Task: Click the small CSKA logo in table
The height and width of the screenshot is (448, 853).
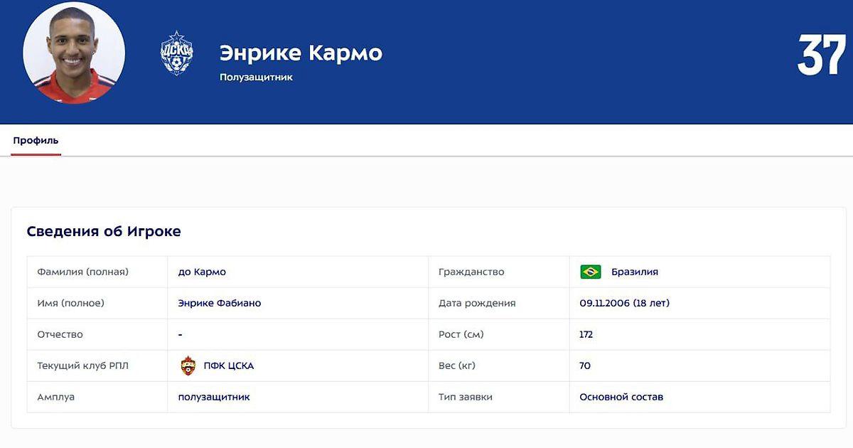Action: pos(188,366)
